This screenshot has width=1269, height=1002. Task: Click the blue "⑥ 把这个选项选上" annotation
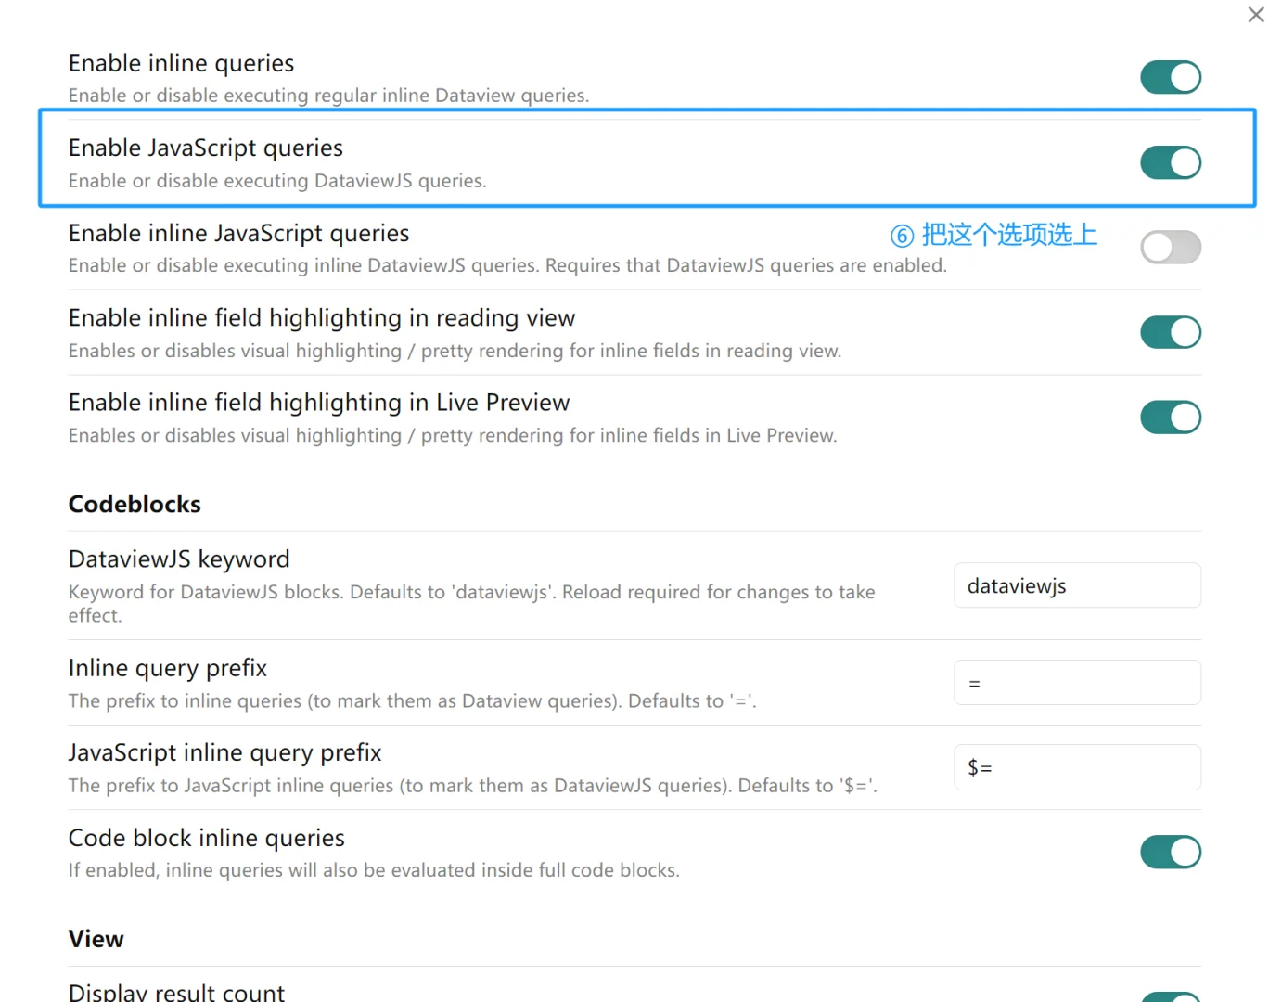tap(993, 236)
